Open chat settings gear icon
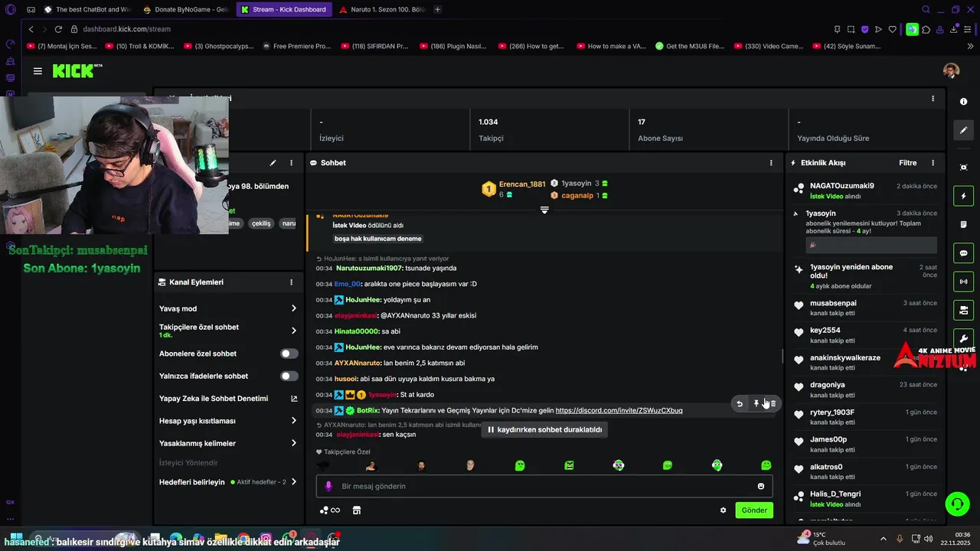 (x=723, y=510)
